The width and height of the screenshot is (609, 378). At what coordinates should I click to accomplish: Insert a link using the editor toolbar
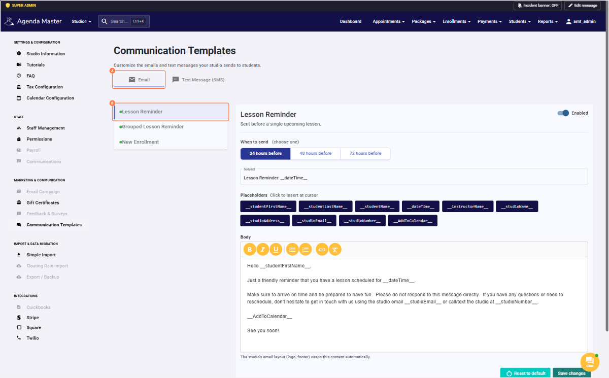point(322,249)
